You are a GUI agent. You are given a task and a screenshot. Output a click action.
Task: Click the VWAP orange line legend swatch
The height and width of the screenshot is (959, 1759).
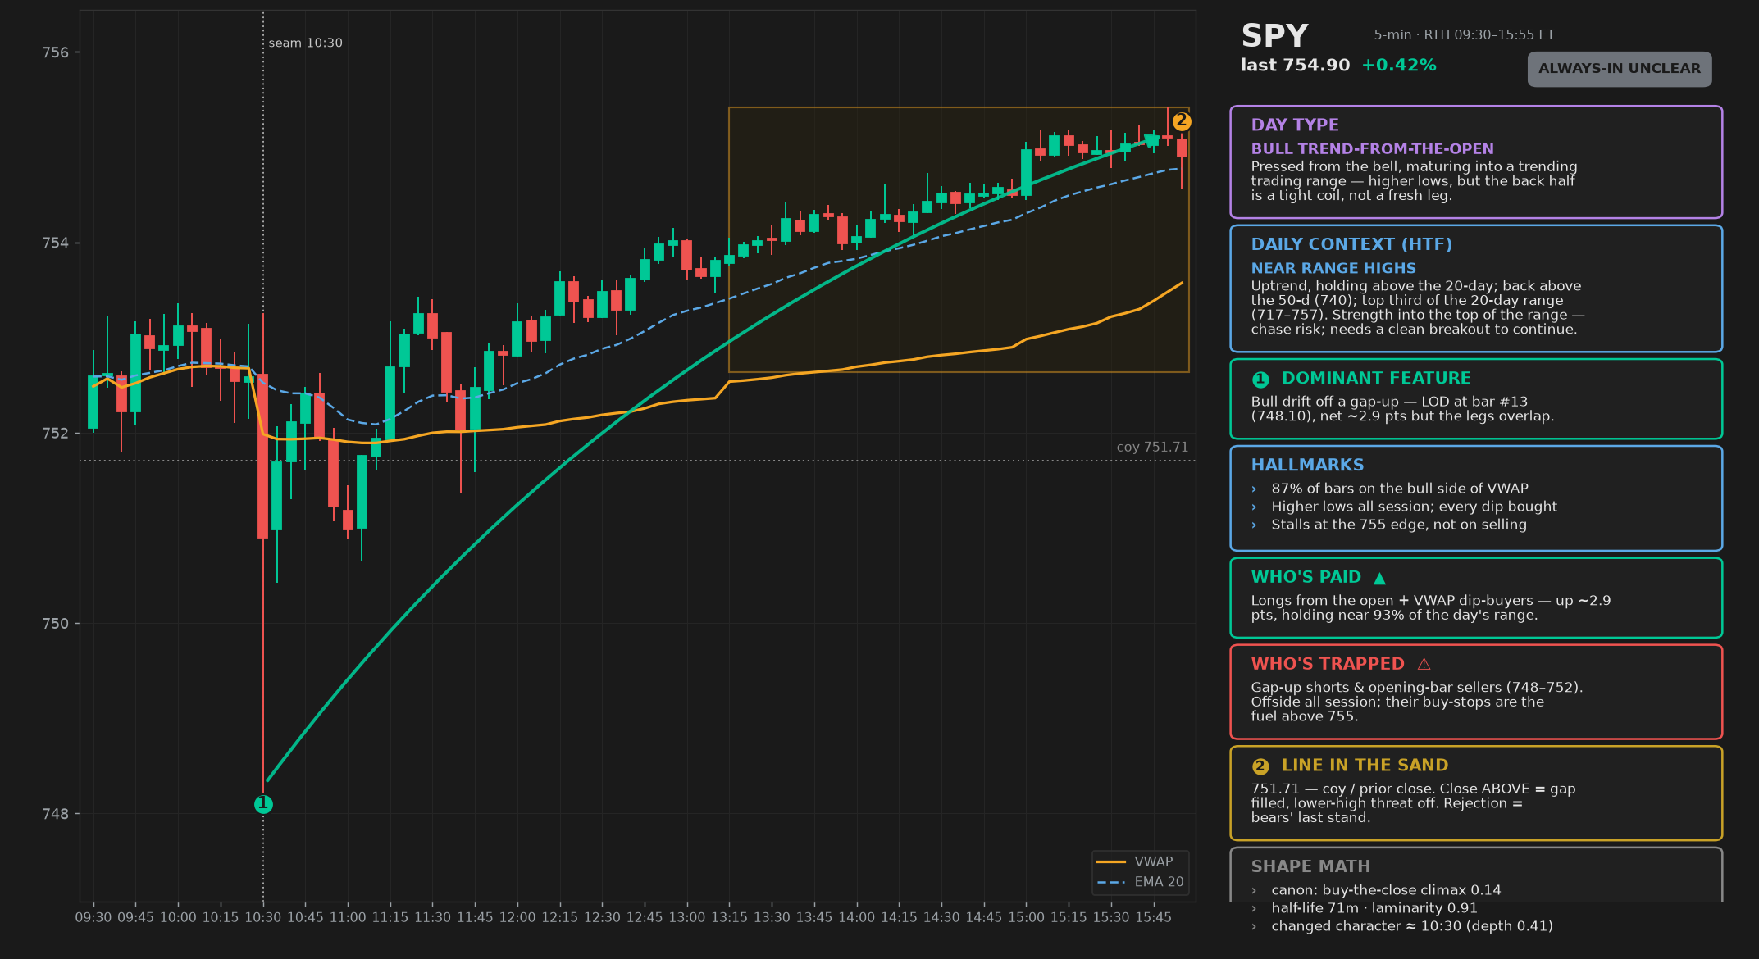1111,862
